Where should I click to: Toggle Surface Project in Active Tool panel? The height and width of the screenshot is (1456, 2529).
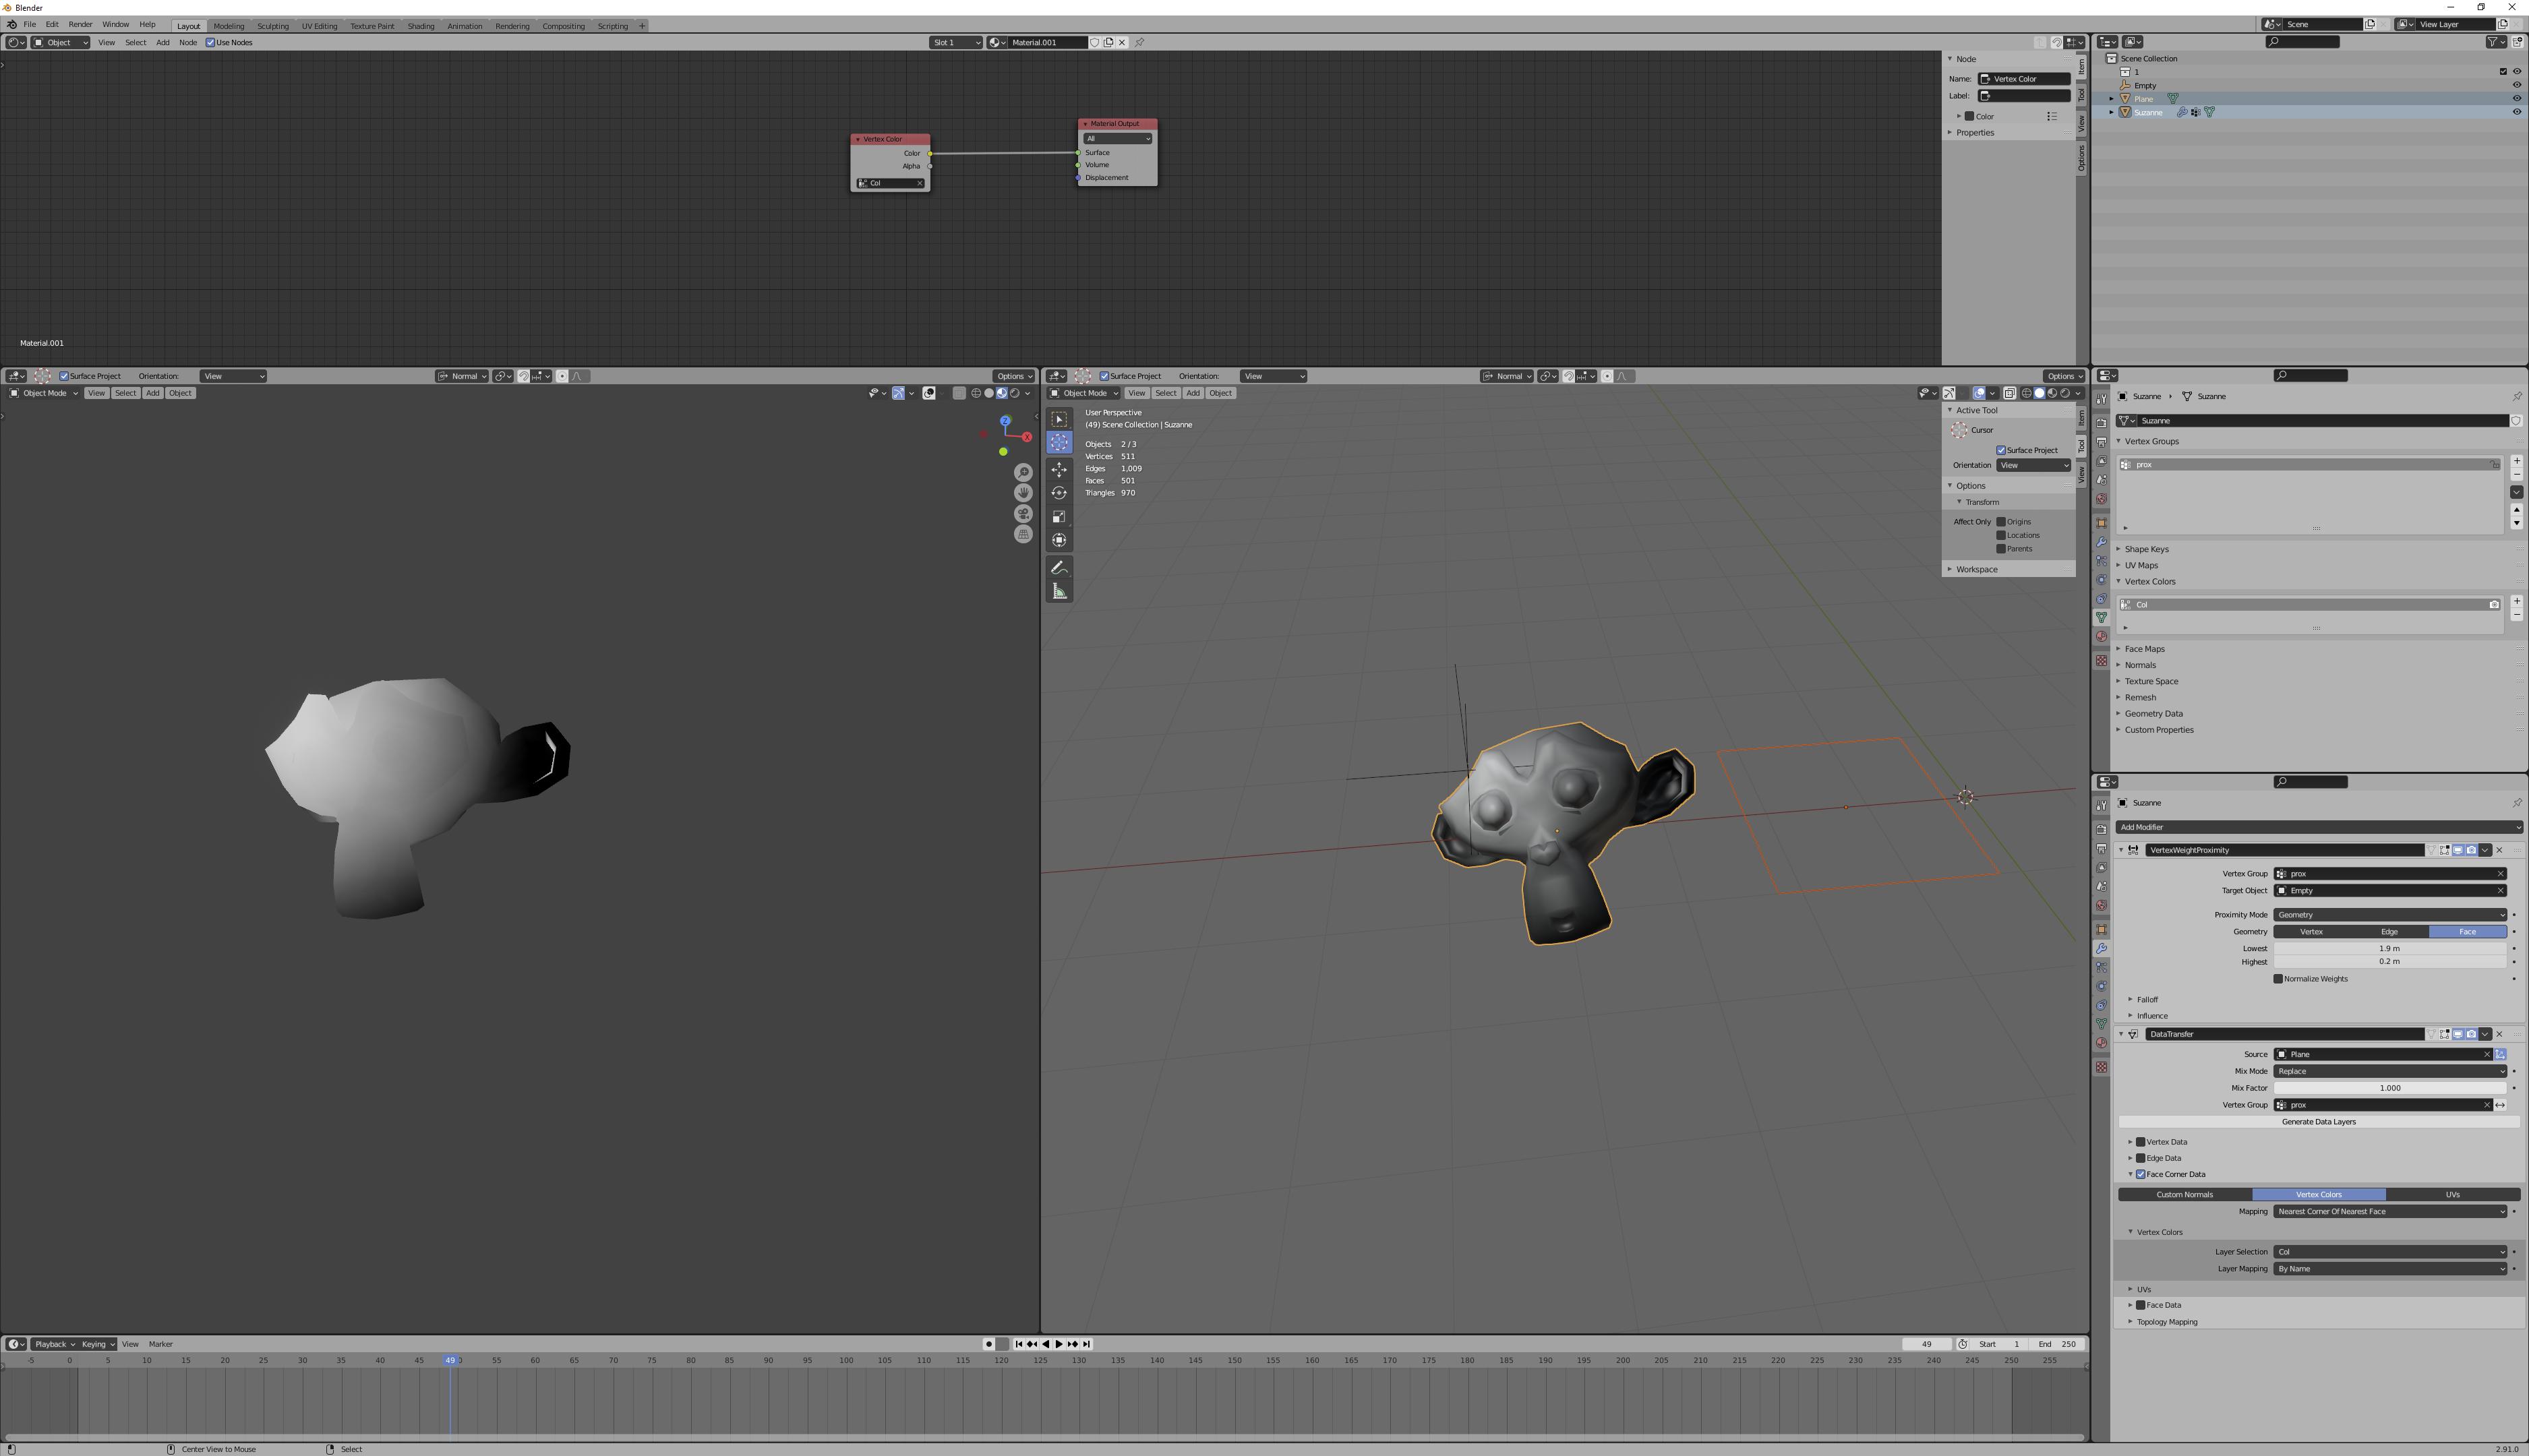[x=2001, y=450]
